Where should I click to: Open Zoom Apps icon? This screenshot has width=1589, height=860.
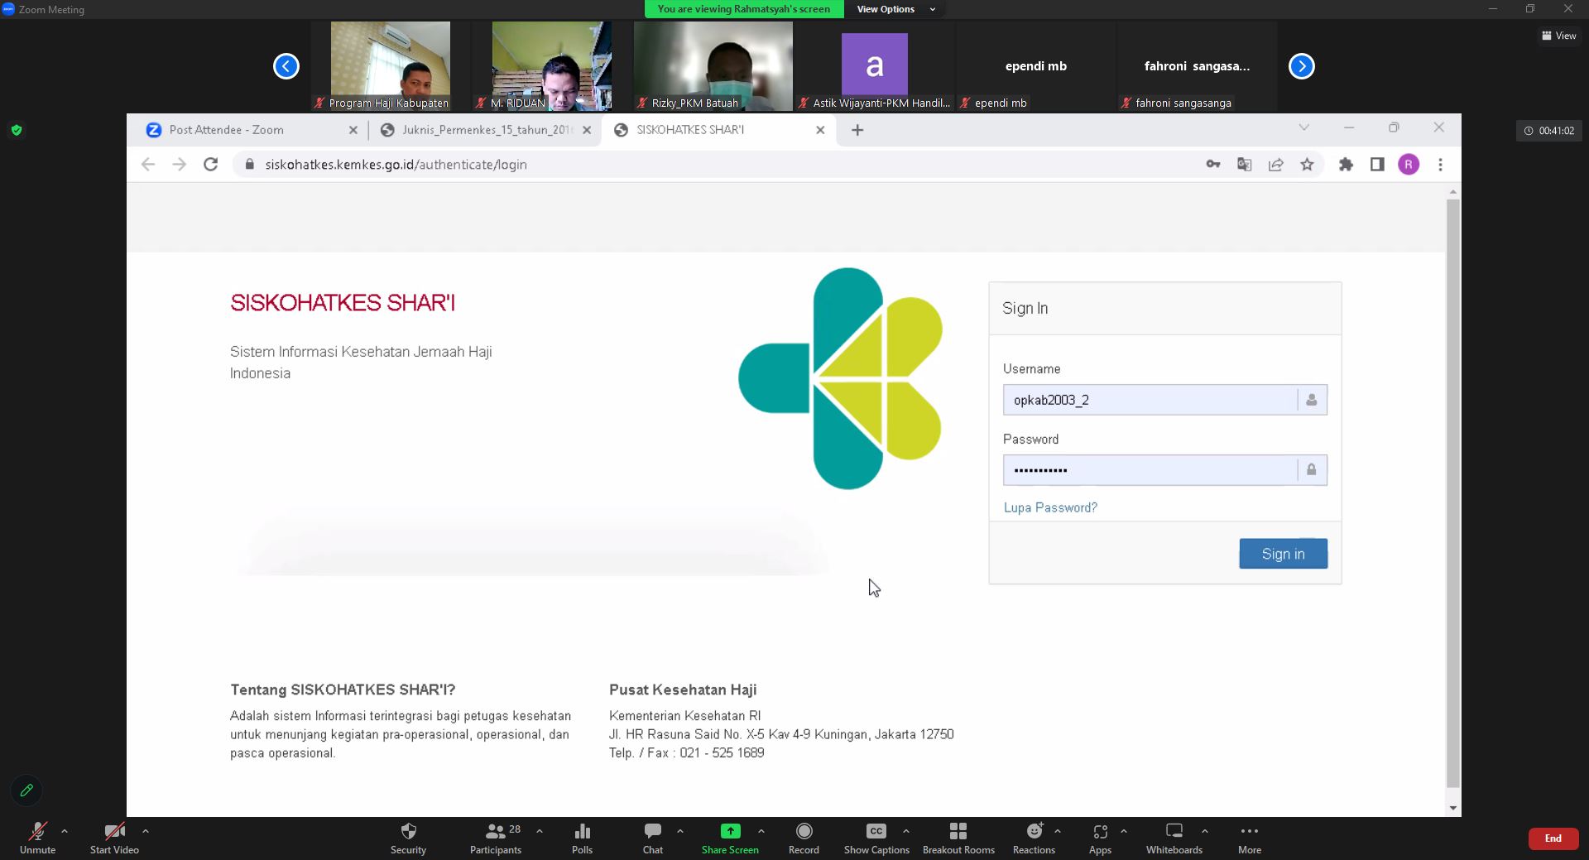pos(1100,831)
